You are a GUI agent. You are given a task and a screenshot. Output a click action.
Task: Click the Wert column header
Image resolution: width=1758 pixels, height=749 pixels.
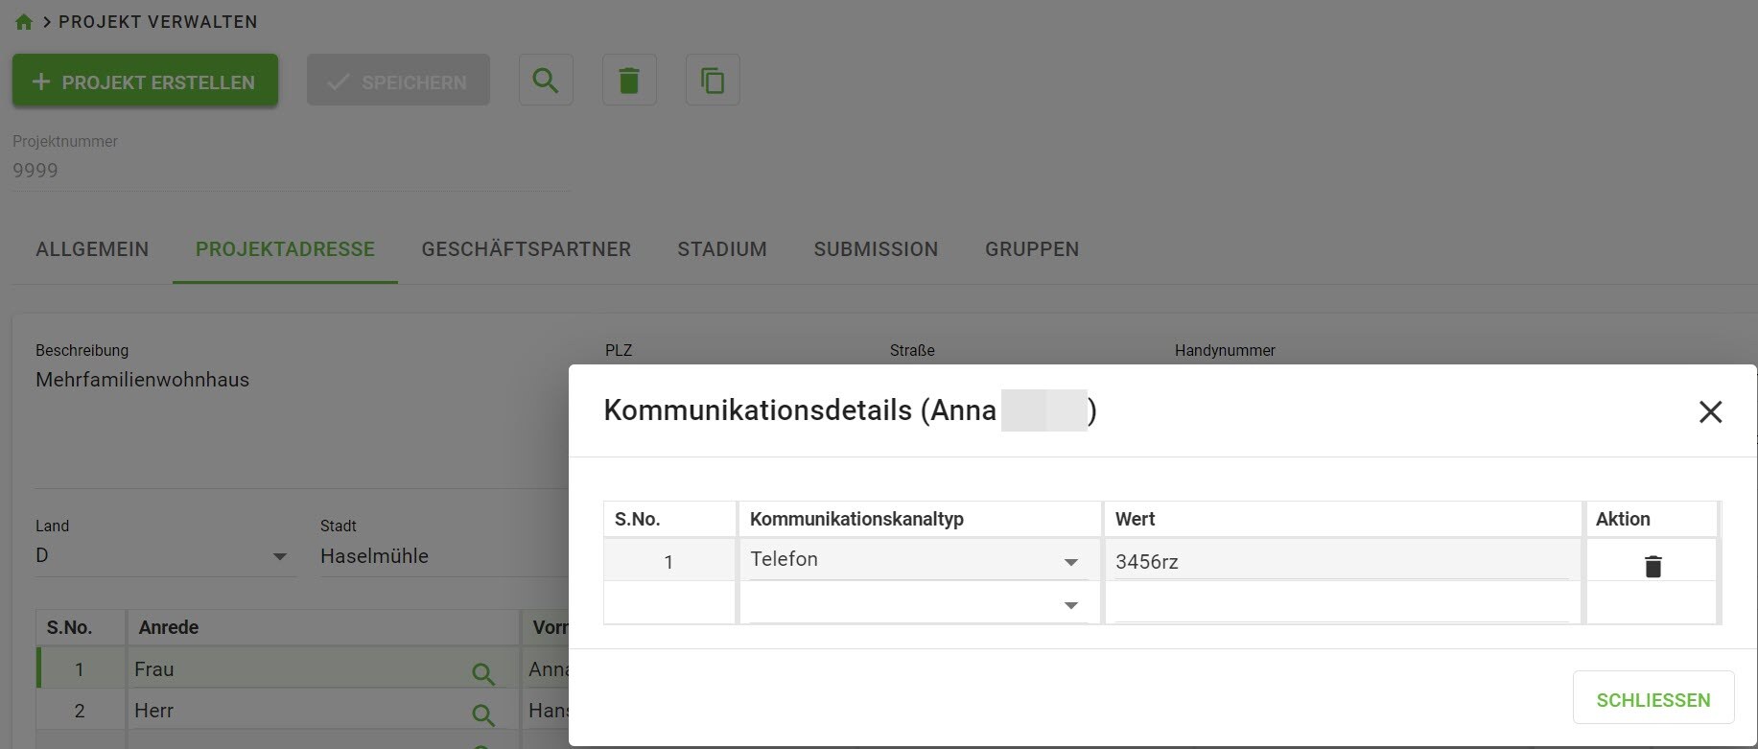click(1343, 519)
